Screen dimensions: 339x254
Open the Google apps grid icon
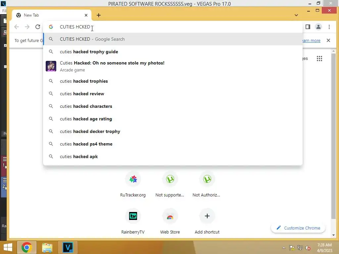tap(319, 59)
